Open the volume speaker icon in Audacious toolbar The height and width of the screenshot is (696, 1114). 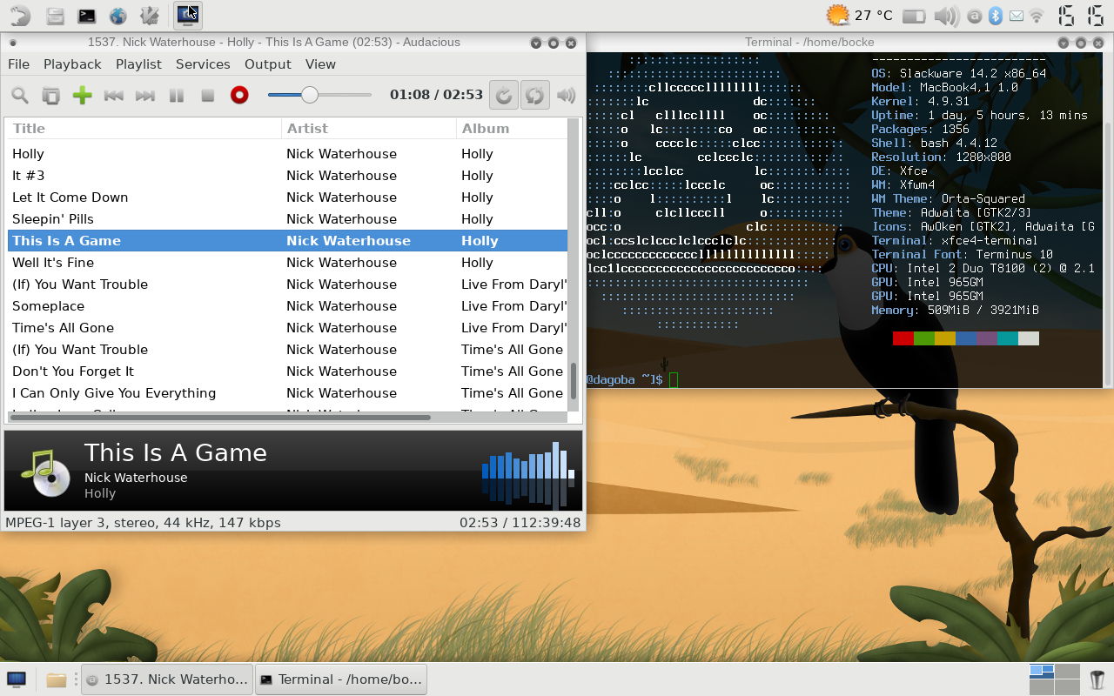pyautogui.click(x=567, y=96)
